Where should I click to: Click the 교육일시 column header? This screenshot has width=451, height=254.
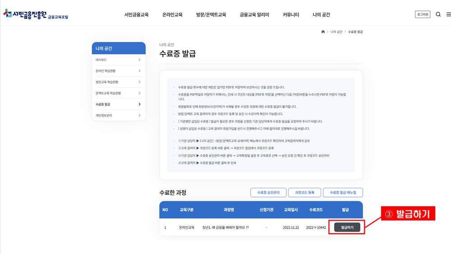(291, 210)
